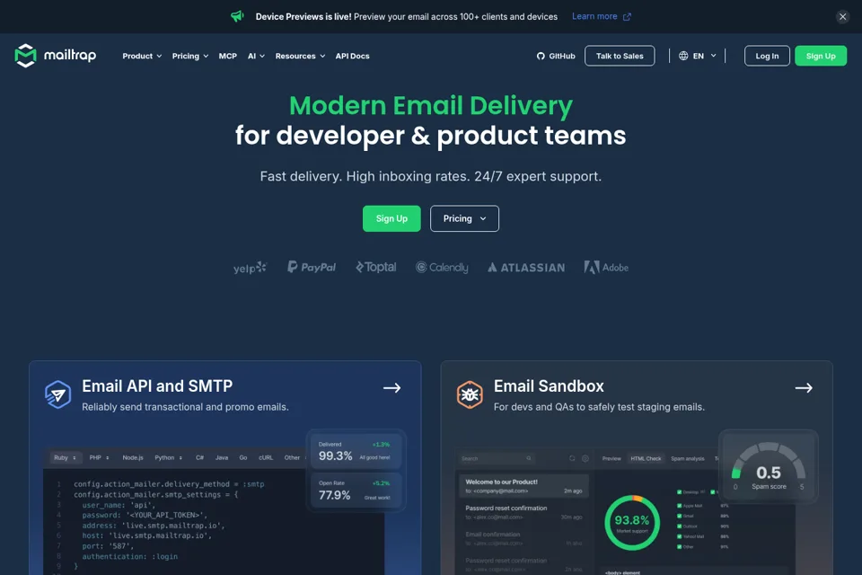Click the arrow on Email Sandbox card
862x575 pixels.
[x=804, y=388]
